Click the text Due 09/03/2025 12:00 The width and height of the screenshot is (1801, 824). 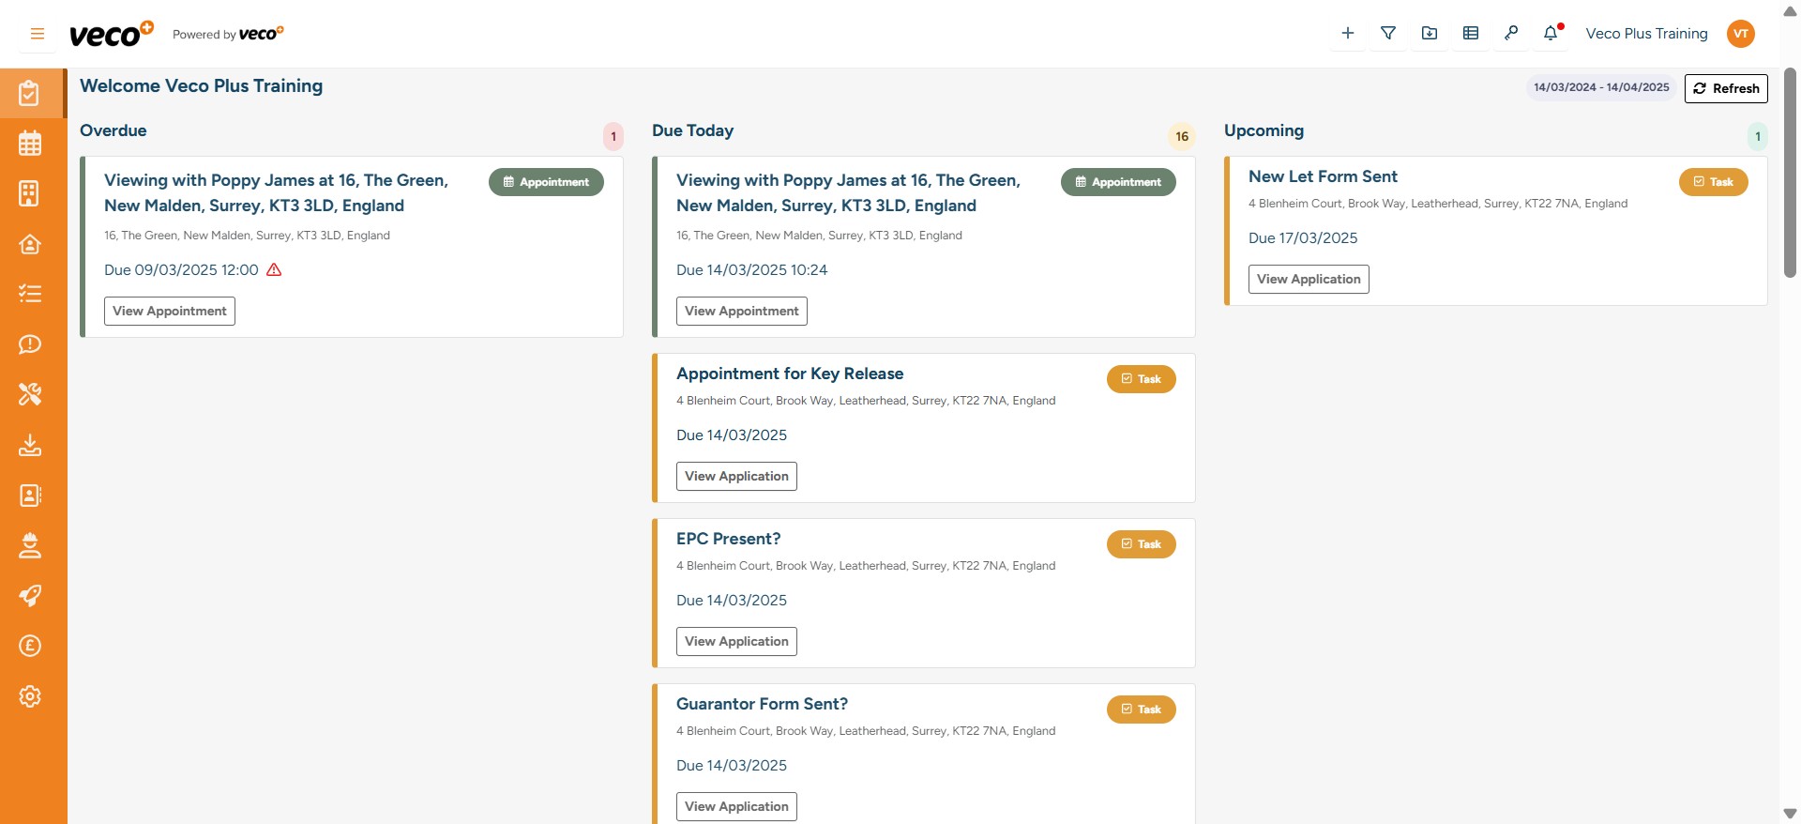click(181, 270)
